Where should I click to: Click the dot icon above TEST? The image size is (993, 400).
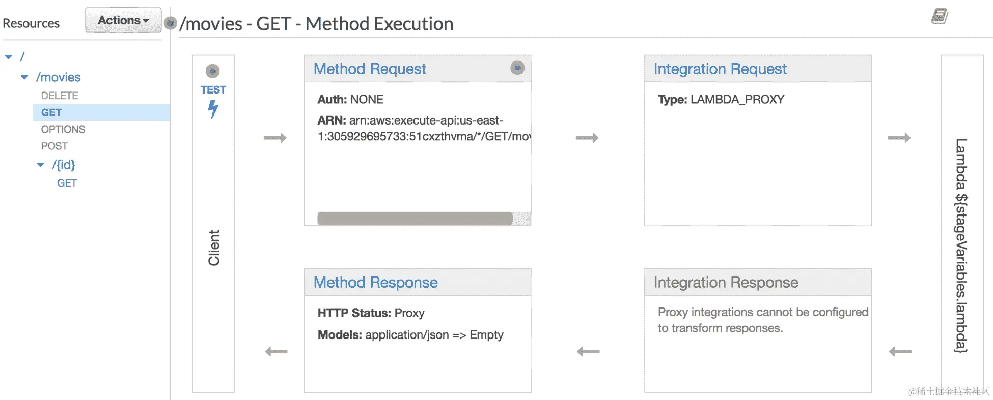(213, 71)
